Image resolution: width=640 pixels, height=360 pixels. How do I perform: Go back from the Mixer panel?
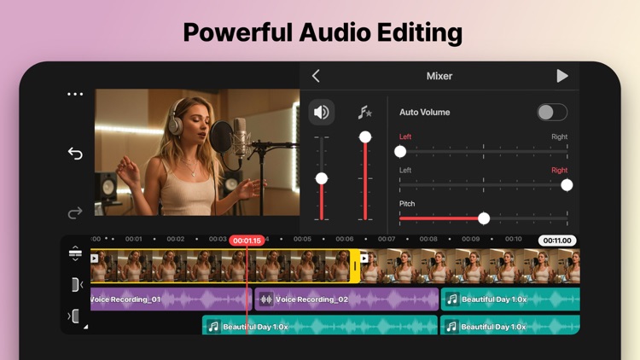(x=316, y=76)
